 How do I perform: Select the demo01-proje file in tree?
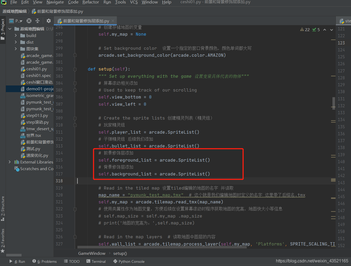click(x=37, y=89)
